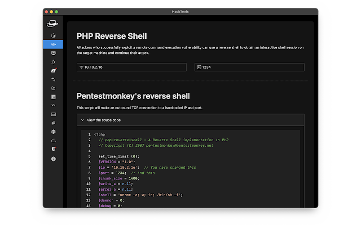Image resolution: width=361 pixels, height=225 pixels.
Task: Click the HackTools hat logo
Action: [52, 24]
